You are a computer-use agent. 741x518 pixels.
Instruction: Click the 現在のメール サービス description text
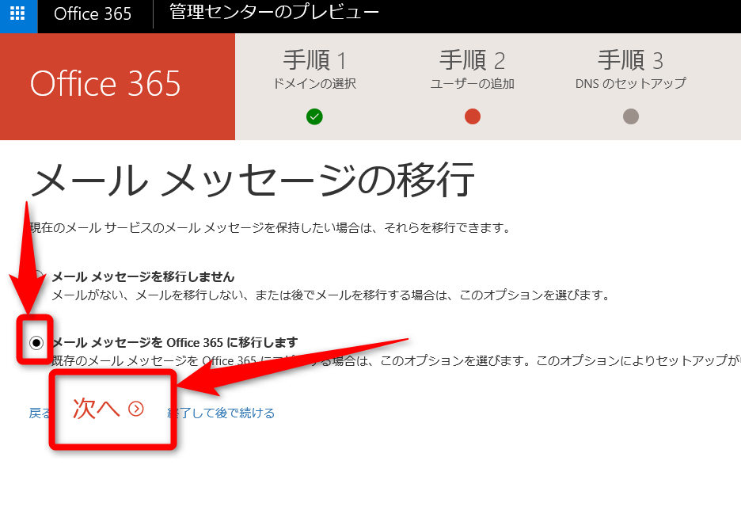coord(269,228)
